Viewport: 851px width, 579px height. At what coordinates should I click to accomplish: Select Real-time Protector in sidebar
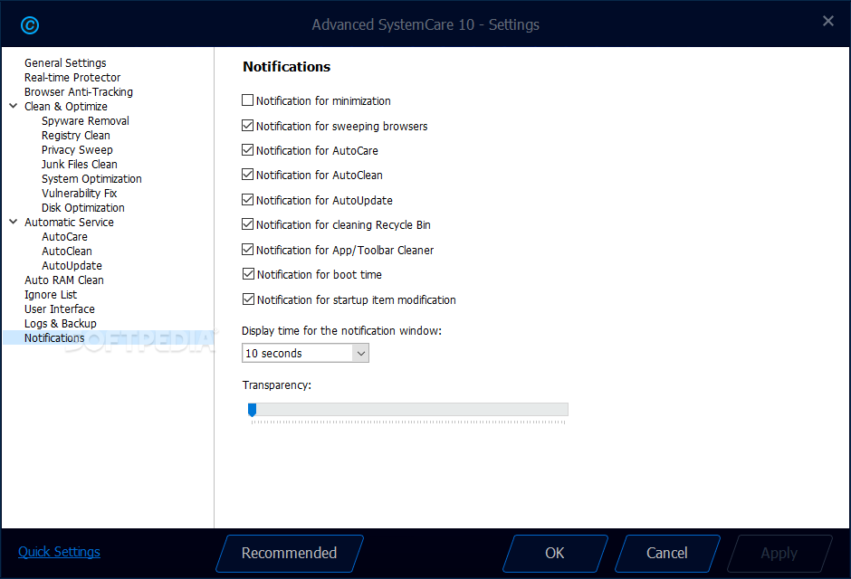click(x=72, y=78)
